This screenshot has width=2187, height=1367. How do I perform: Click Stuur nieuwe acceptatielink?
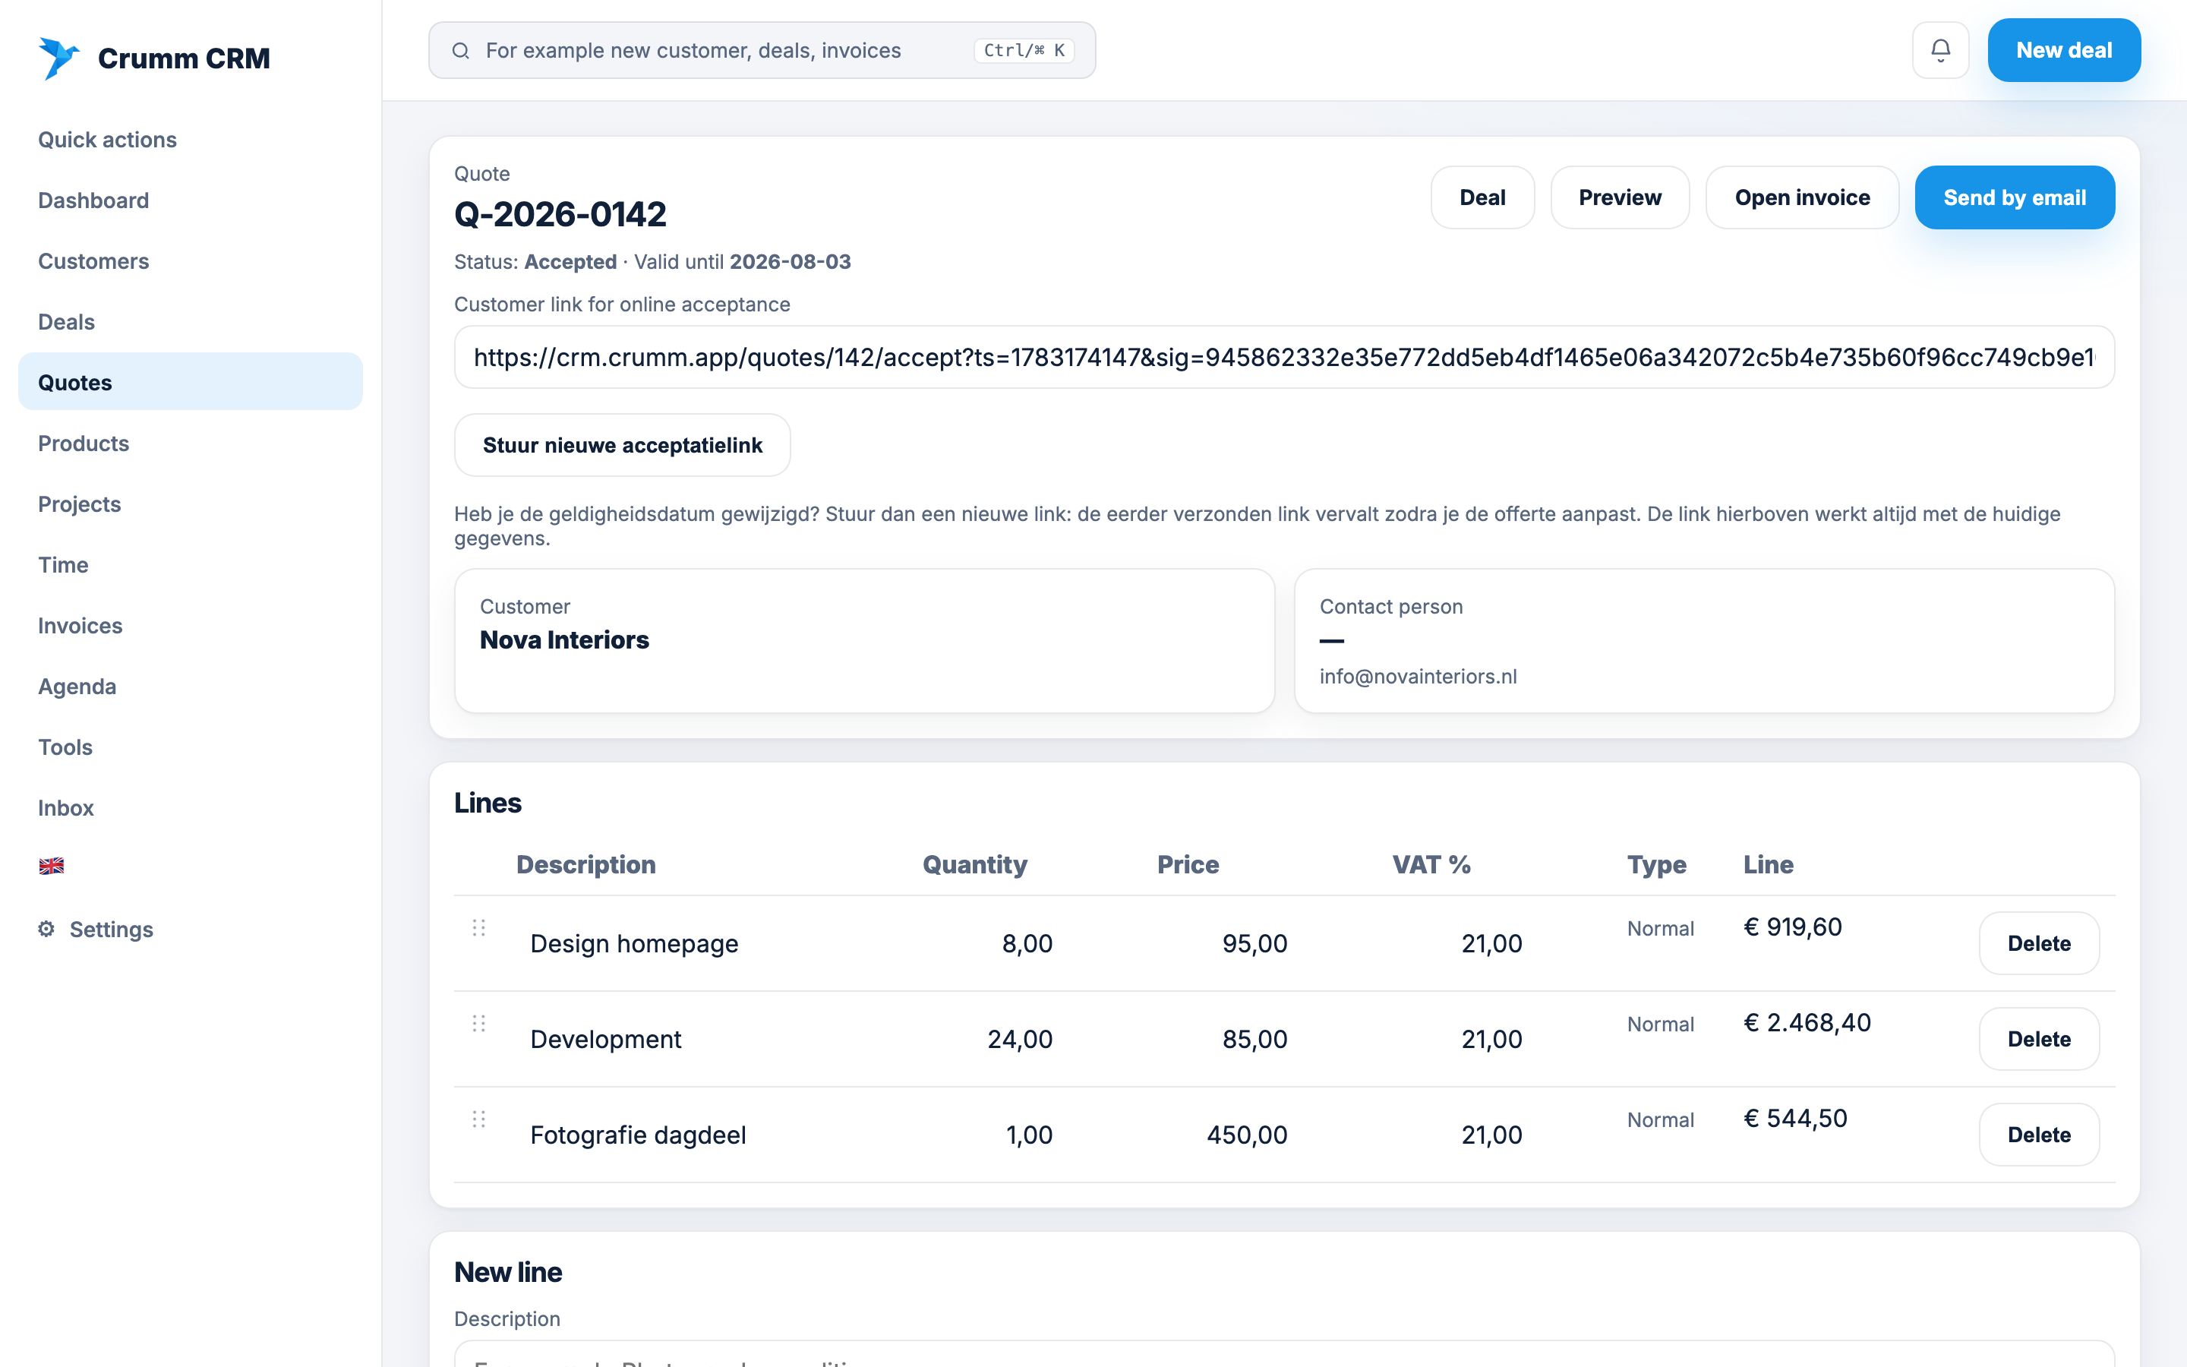pos(623,445)
